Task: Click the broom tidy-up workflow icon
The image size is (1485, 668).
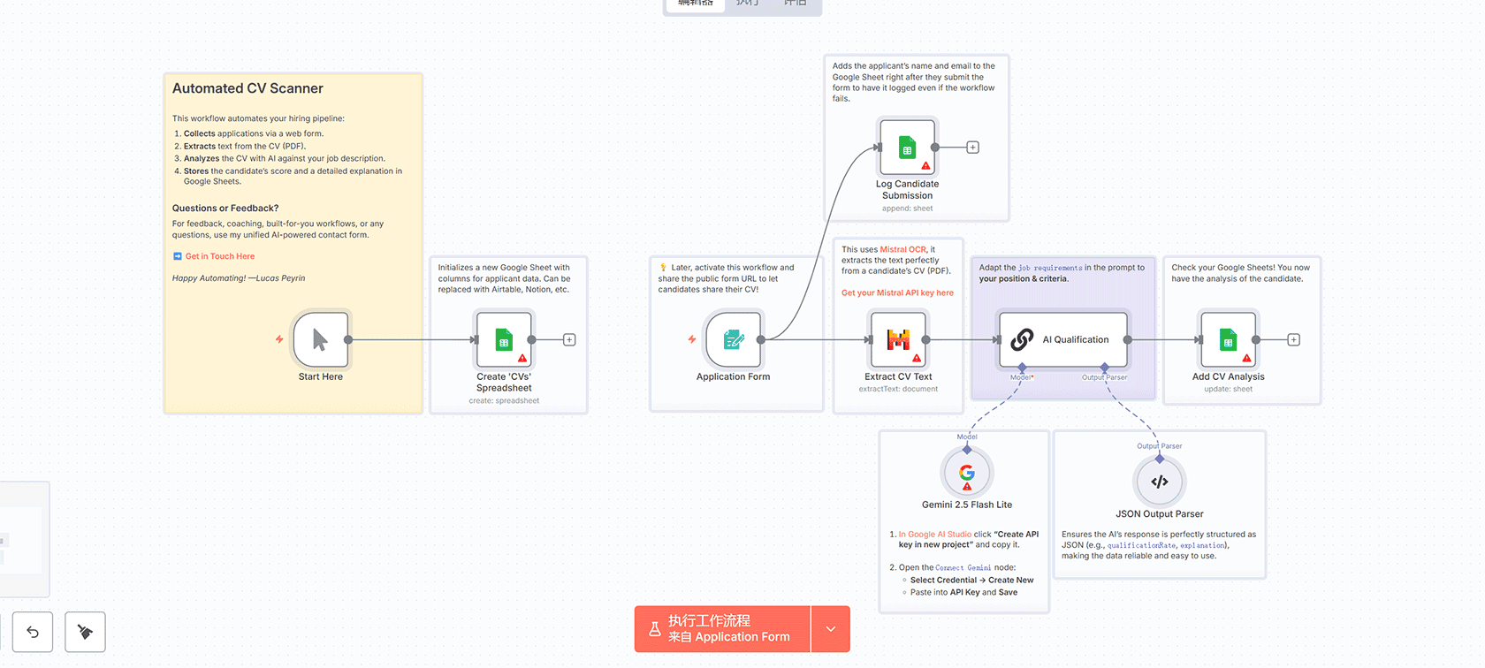Action: 85,632
